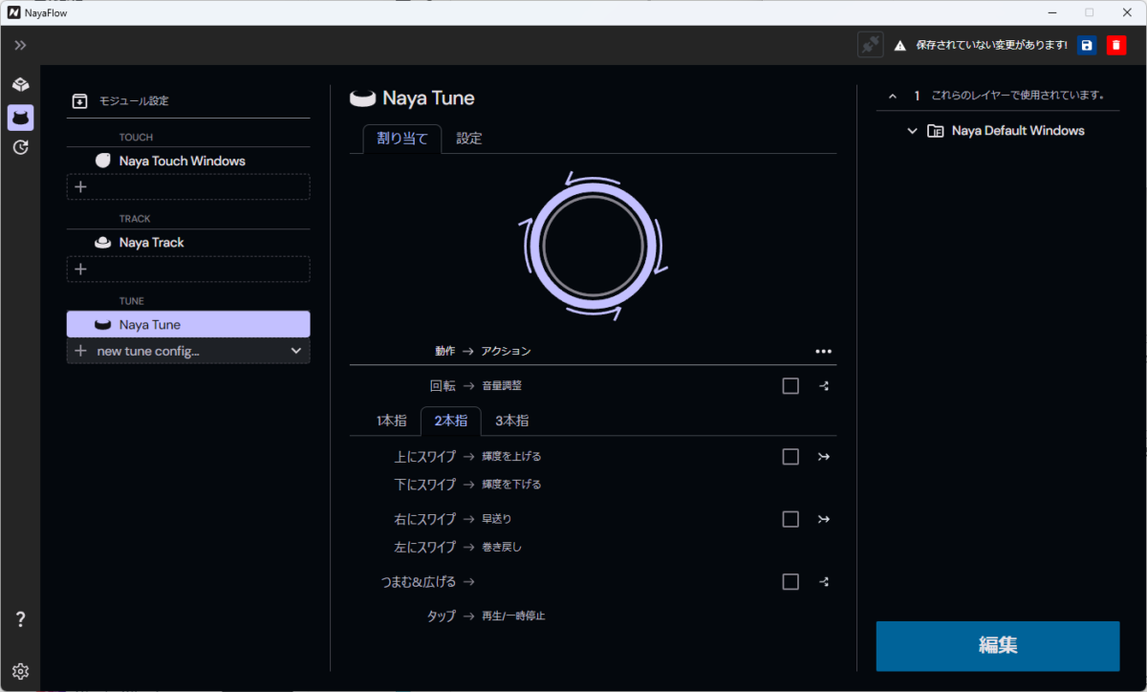This screenshot has height=692, width=1147.
Task: Open the history/update icon in left sidebar
Action: coord(20,147)
